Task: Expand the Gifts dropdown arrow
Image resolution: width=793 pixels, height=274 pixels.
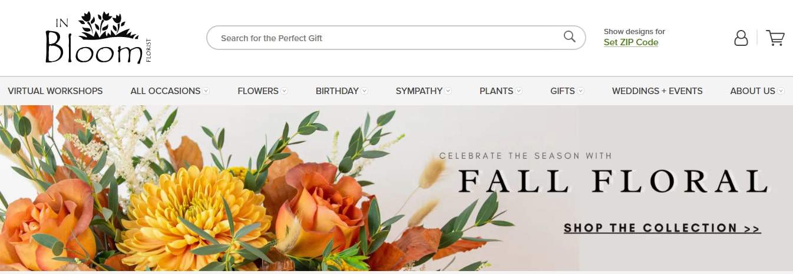Action: coord(581,91)
